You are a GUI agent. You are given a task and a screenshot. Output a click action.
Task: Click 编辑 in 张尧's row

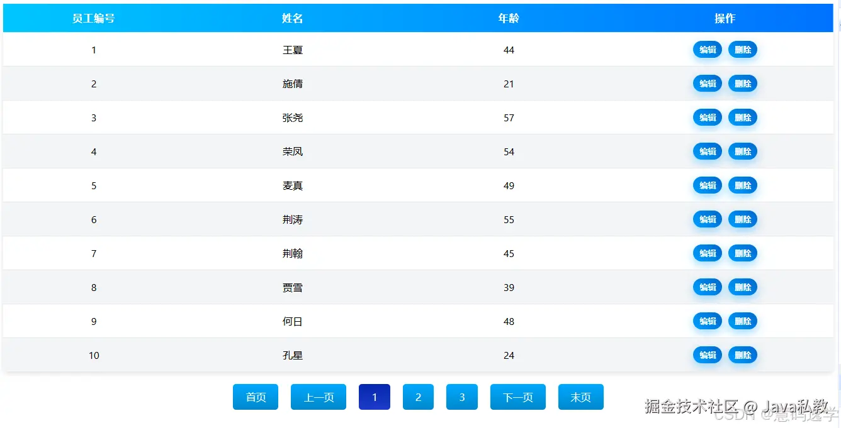(708, 118)
